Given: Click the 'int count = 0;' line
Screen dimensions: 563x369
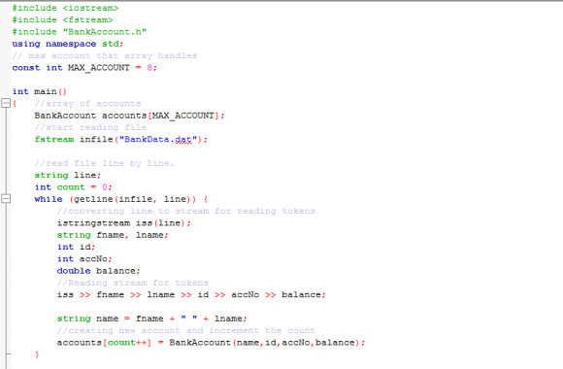Looking at the screenshot, I should click(x=73, y=187).
